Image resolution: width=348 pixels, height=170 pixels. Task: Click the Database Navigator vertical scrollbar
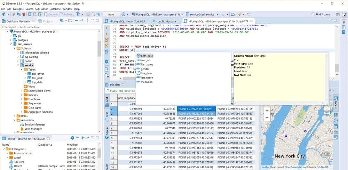click(99, 49)
